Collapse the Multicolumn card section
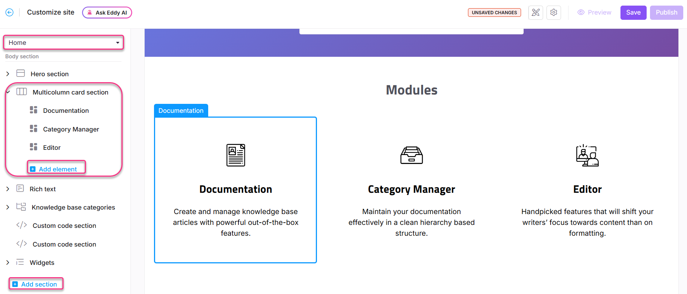 click(8, 92)
